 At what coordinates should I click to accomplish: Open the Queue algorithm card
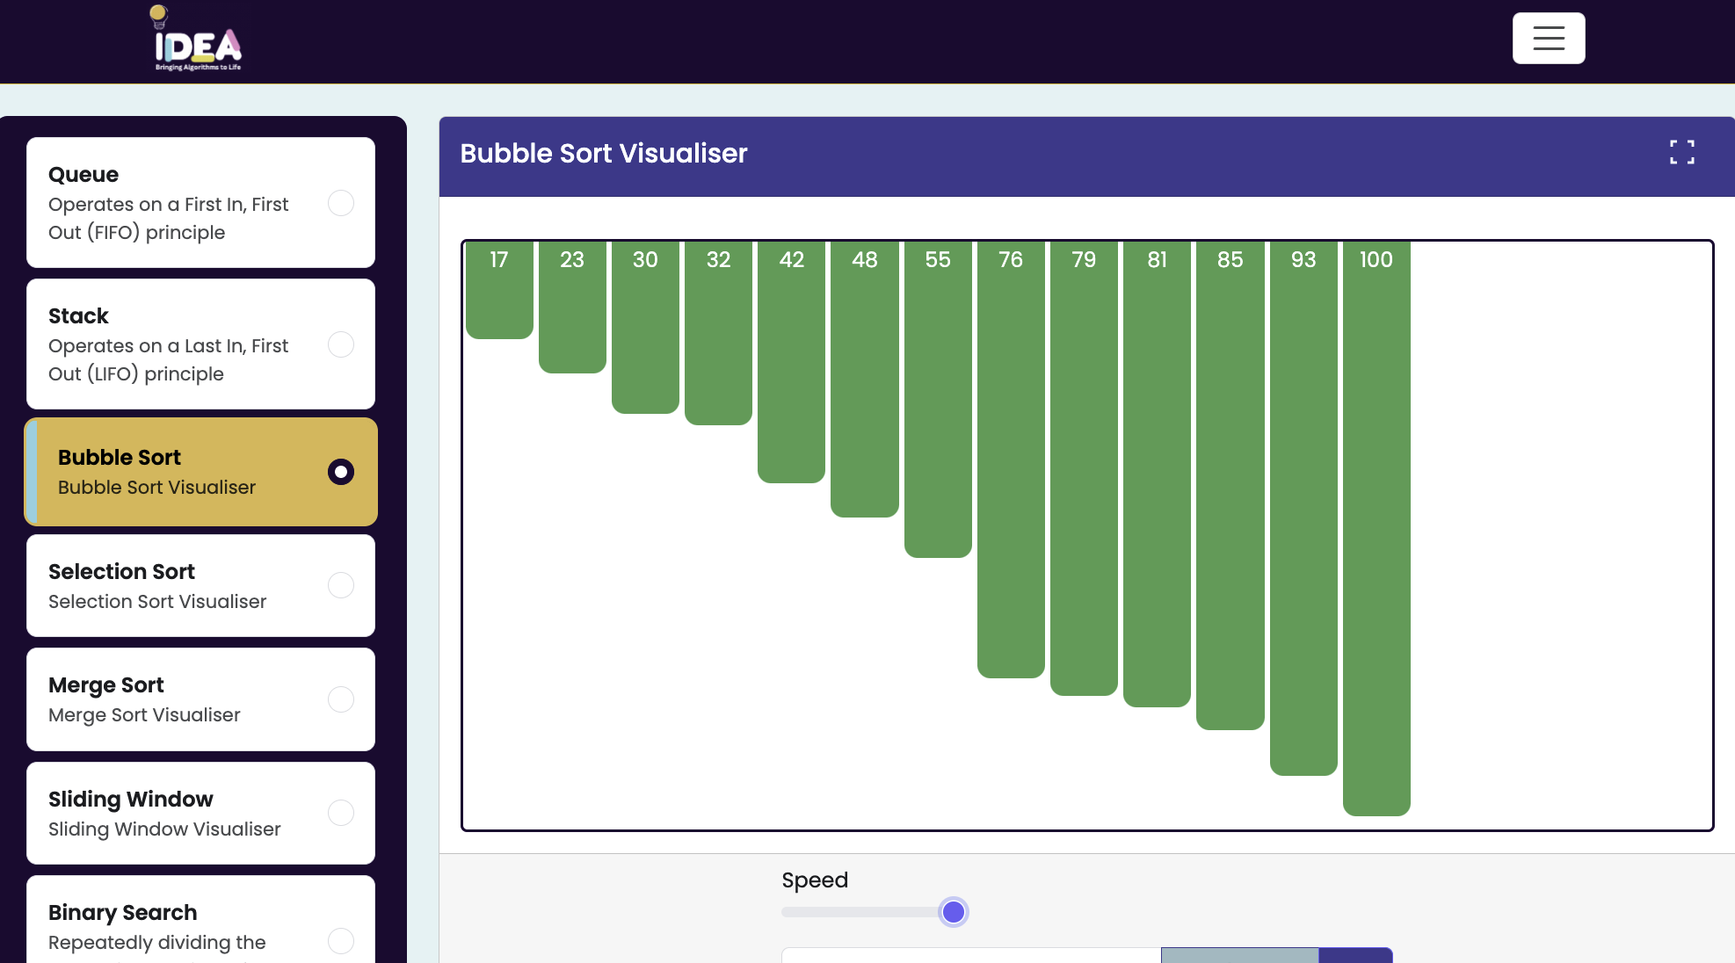(176, 203)
